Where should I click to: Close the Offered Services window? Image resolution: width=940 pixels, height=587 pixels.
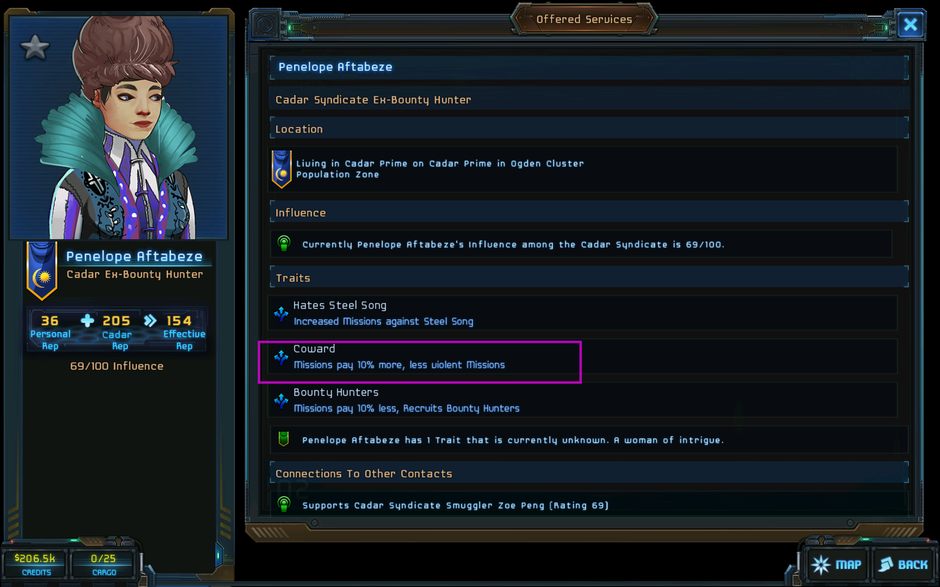pyautogui.click(x=910, y=24)
